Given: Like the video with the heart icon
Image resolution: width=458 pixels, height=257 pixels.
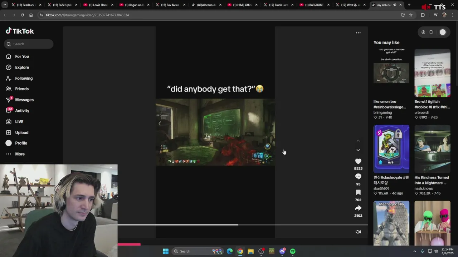Looking at the screenshot, I should [x=358, y=161].
